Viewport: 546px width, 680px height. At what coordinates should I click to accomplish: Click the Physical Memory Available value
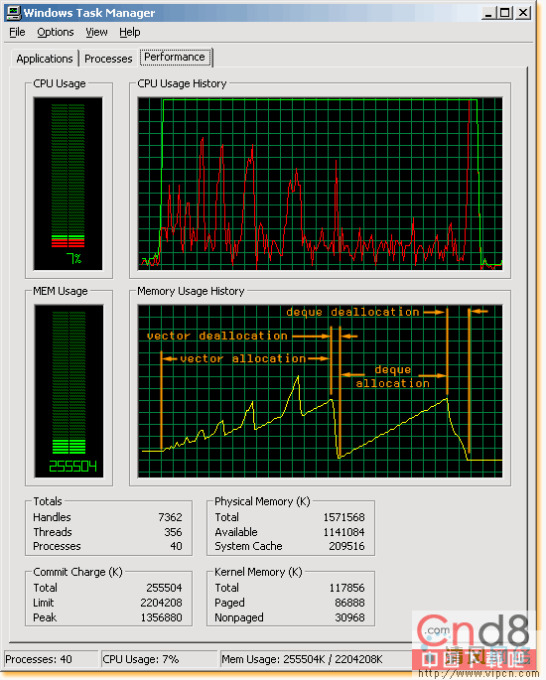coord(343,532)
